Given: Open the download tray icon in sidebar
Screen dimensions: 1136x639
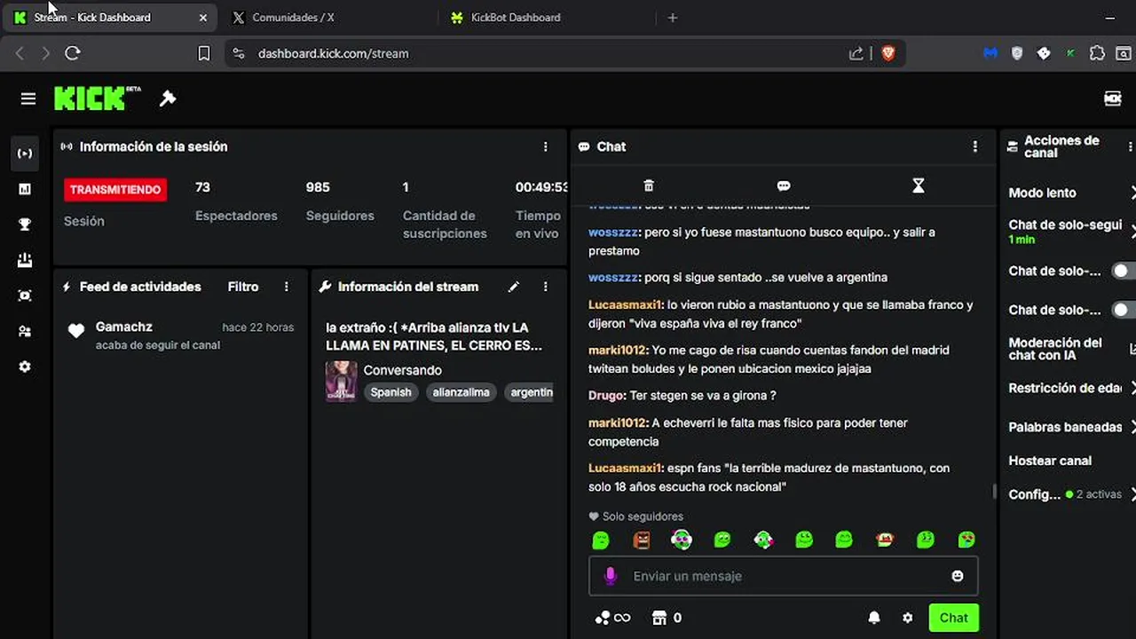Looking at the screenshot, I should [25, 260].
